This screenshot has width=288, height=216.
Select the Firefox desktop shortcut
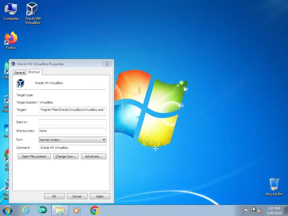[11, 40]
